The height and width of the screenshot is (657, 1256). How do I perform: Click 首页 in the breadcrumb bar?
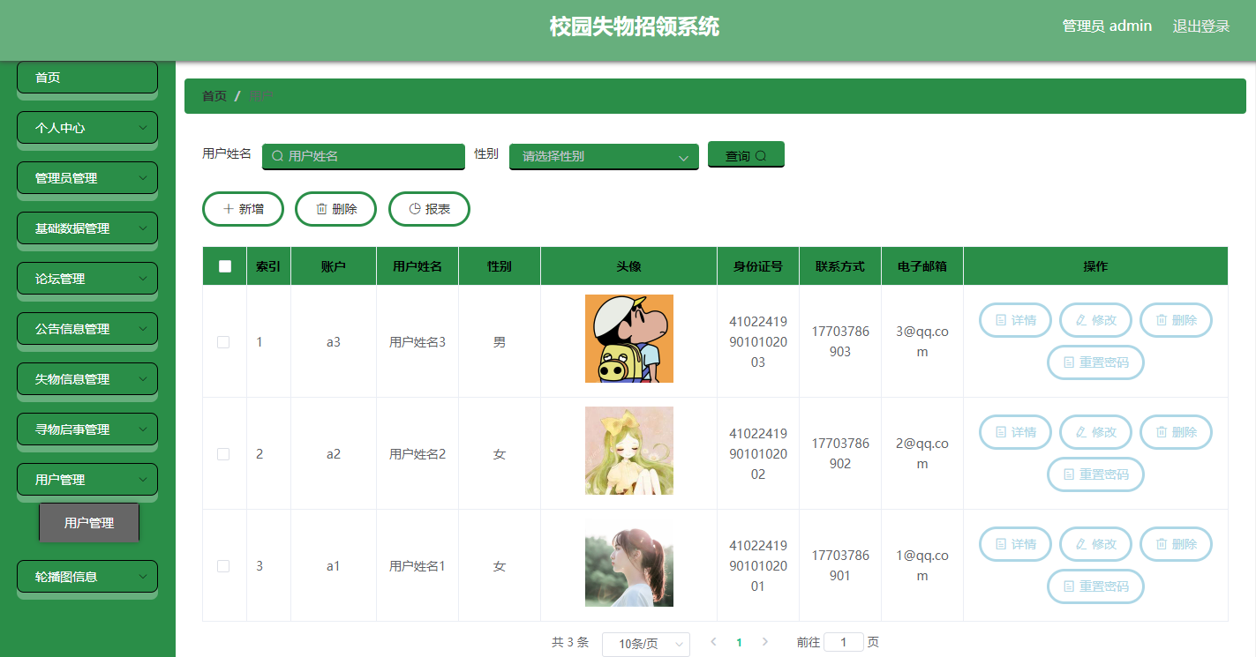click(214, 96)
